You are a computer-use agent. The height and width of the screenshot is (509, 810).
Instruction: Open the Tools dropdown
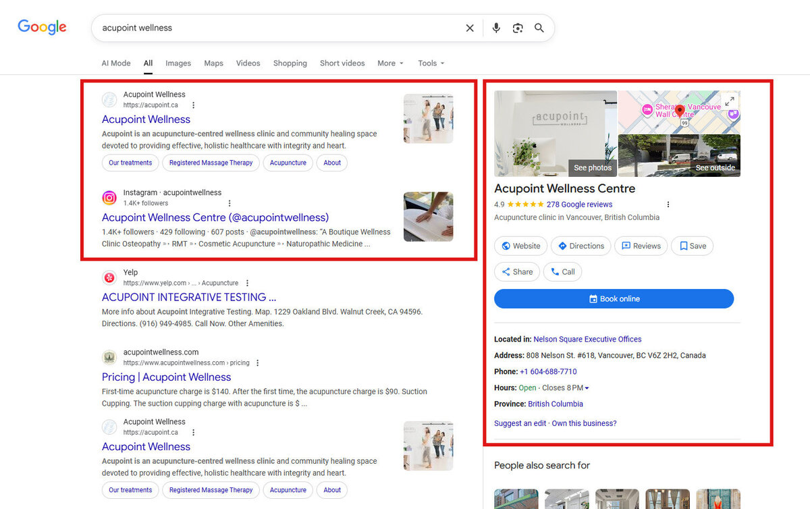[x=431, y=63]
